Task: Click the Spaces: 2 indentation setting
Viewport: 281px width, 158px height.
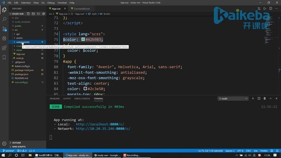Action: [230, 151]
